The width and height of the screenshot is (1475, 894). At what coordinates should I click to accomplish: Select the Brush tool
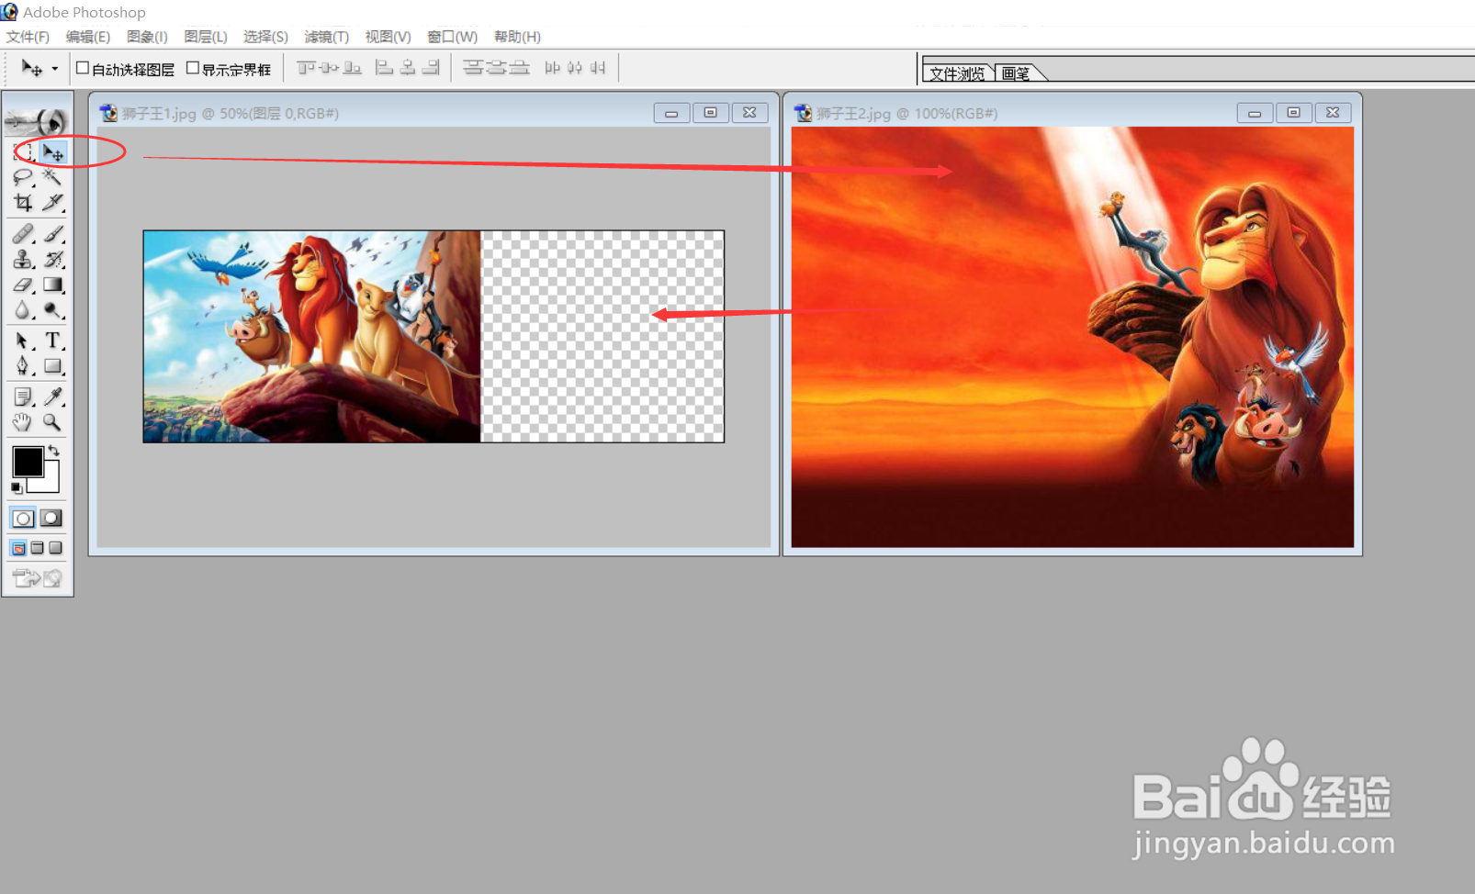click(x=53, y=234)
